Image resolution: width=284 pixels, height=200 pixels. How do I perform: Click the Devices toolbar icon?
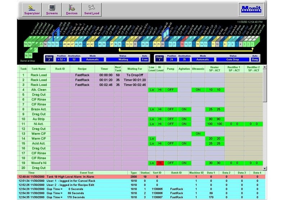(x=72, y=9)
